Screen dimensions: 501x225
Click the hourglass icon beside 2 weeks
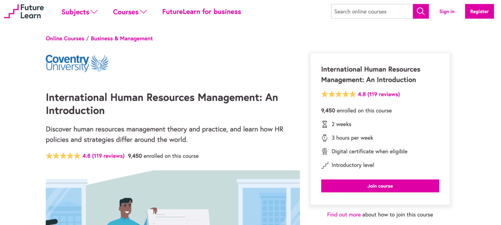325,124
